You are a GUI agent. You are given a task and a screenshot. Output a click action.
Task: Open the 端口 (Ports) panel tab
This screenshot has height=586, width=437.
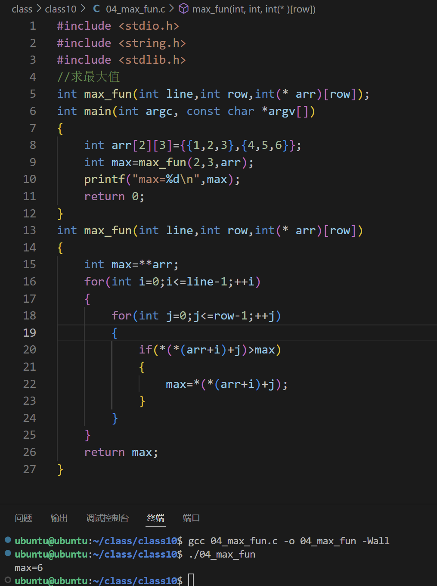[192, 518]
